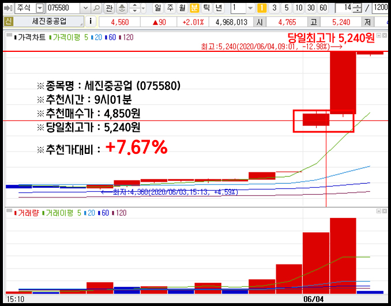Viewport: 391px width, 306px height.
Task: Click the up/down stock navigation arrows
Action: click(134, 8)
